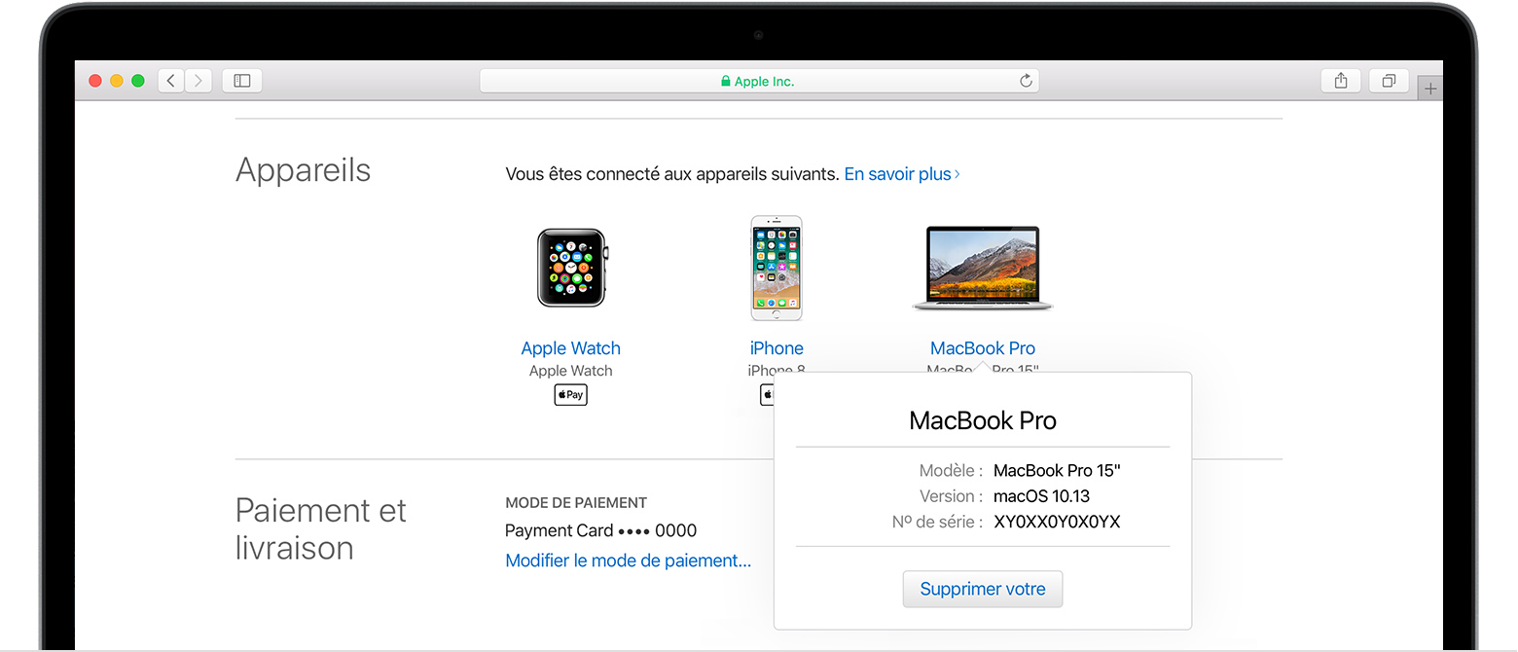Image resolution: width=1518 pixels, height=652 pixels.
Task: Click the Safari back arrow button
Action: tap(171, 81)
